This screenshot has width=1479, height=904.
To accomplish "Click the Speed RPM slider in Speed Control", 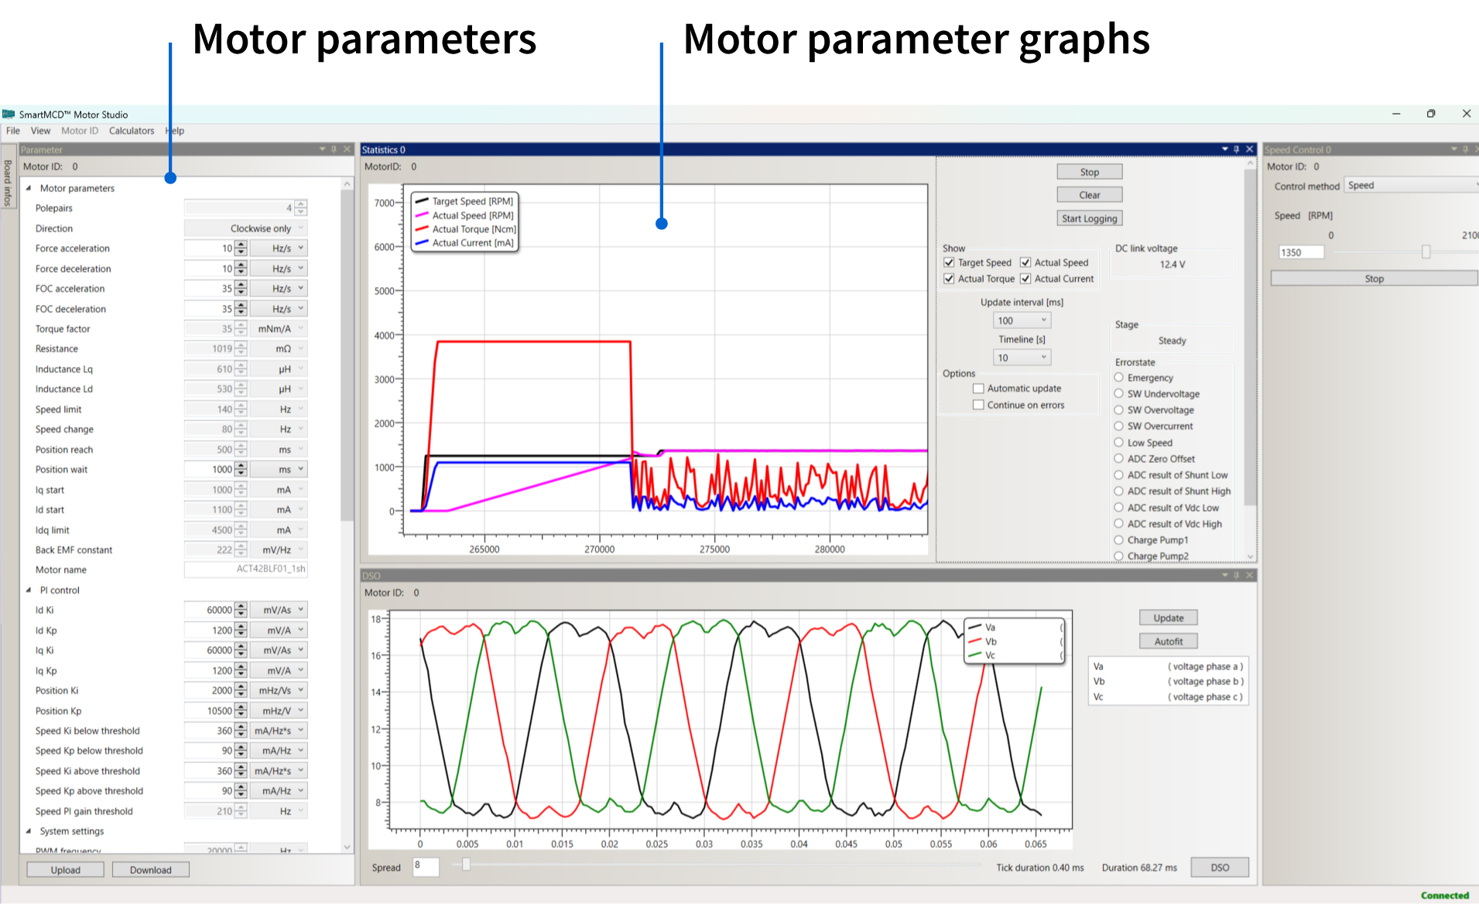I will coord(1426,252).
